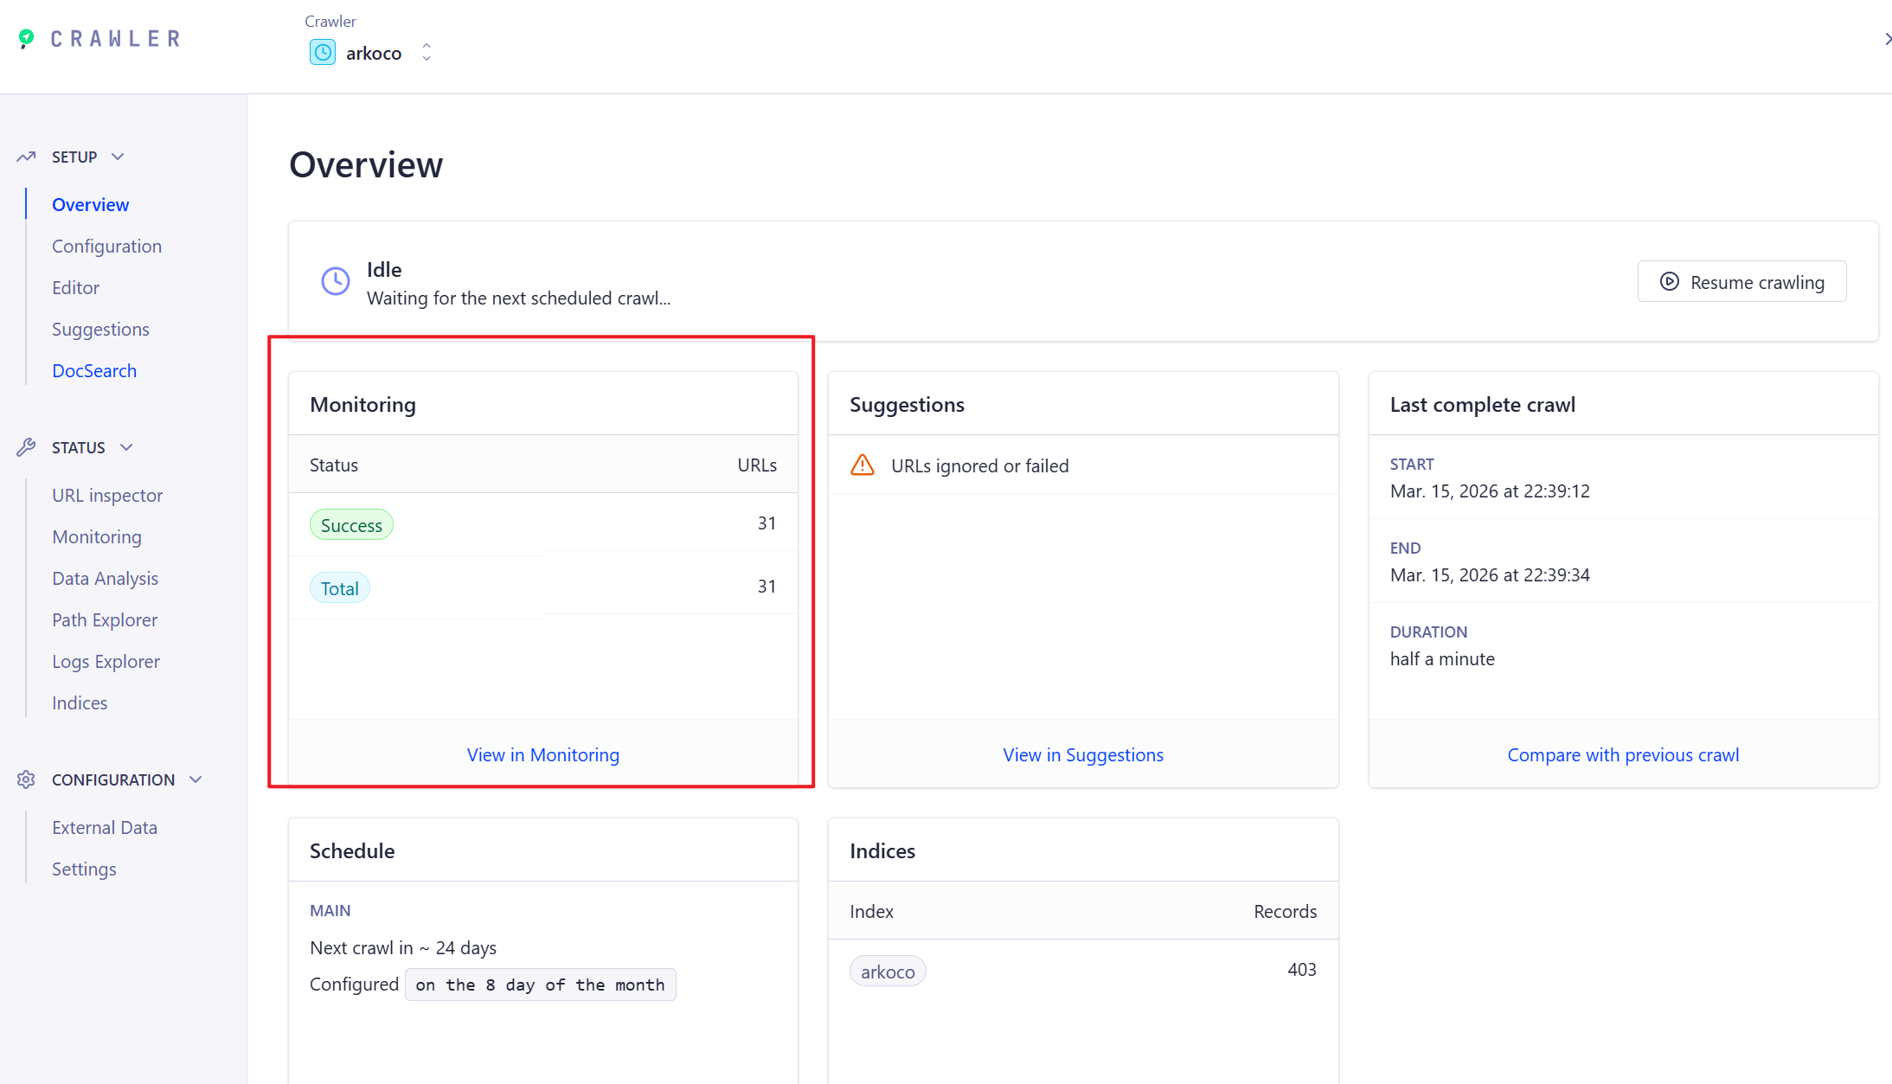Click the Total status badge
Image resolution: width=1892 pixels, height=1084 pixels.
pyautogui.click(x=339, y=588)
